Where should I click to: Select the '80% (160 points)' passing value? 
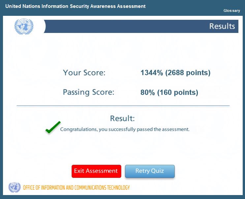[x=169, y=92]
